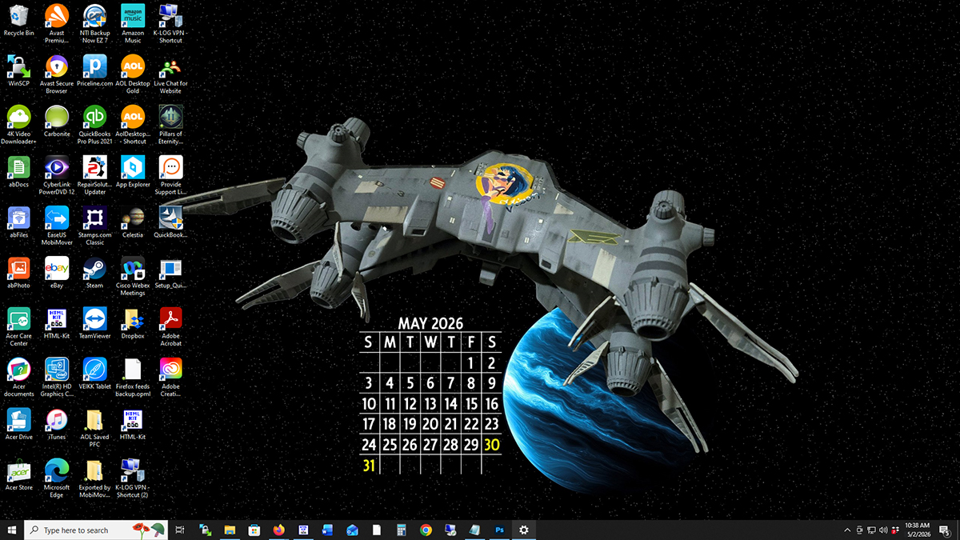Select the TeamViewer desktop shortcut

pos(94,323)
